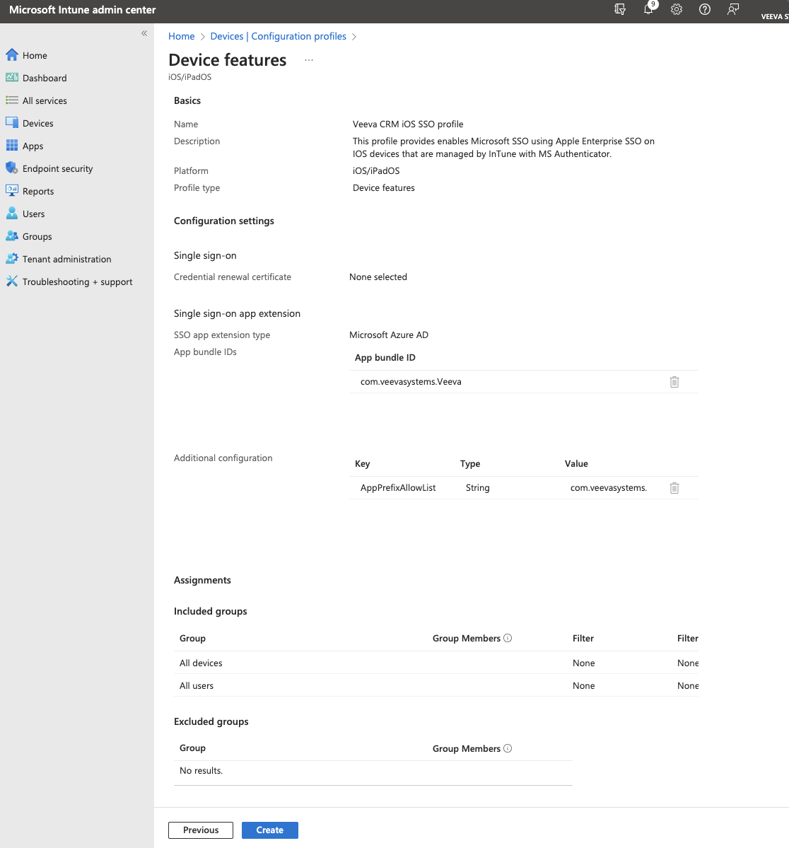Delete the com.veevasystems.Veeva bundle ID row
The width and height of the screenshot is (789, 848).
tap(674, 382)
